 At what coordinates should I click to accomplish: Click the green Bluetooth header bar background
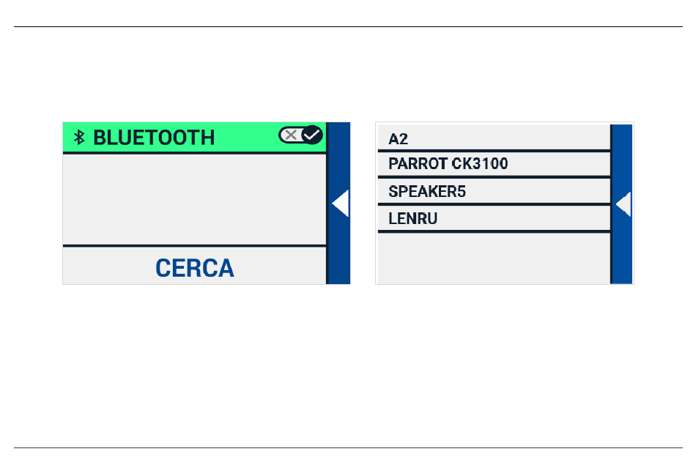click(245, 138)
